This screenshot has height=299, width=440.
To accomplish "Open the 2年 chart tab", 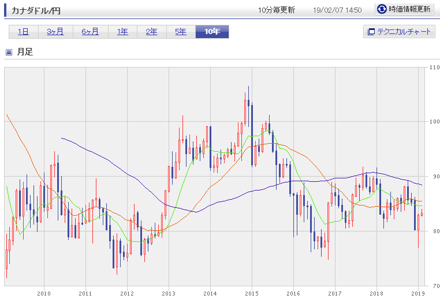I will pos(152,32).
